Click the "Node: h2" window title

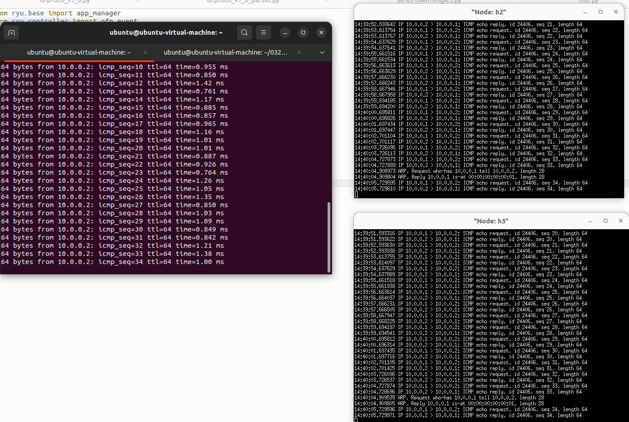point(489,12)
